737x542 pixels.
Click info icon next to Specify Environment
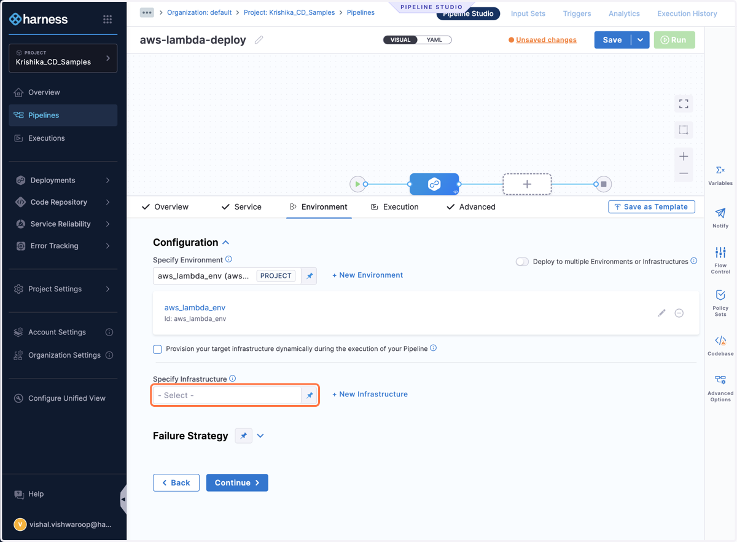pos(228,259)
